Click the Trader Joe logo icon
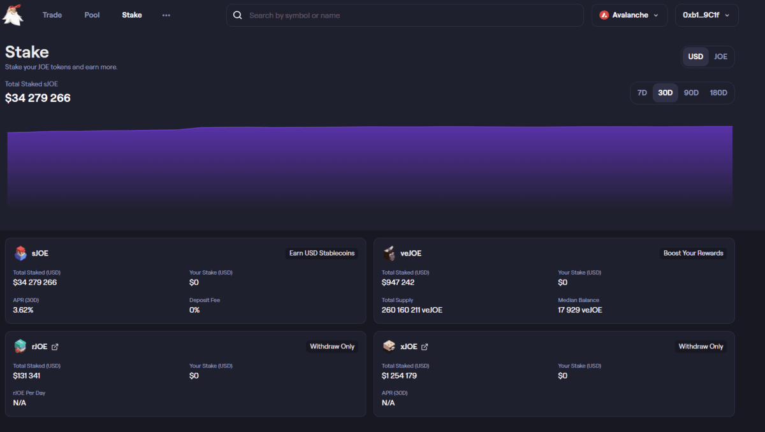The height and width of the screenshot is (432, 765). 13,15
